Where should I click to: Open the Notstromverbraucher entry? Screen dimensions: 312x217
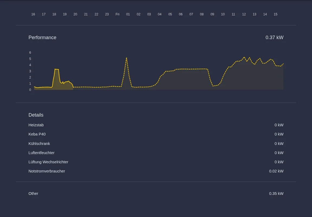pyautogui.click(x=47, y=171)
